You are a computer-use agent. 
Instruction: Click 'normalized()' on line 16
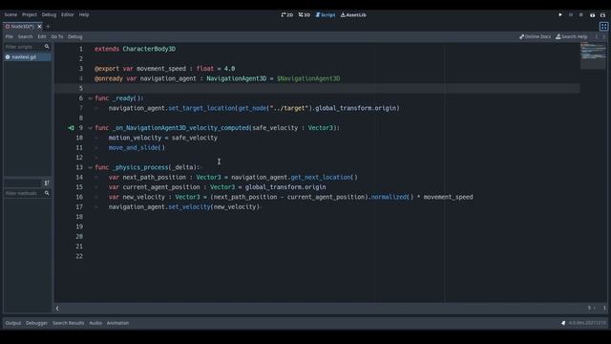(392, 197)
